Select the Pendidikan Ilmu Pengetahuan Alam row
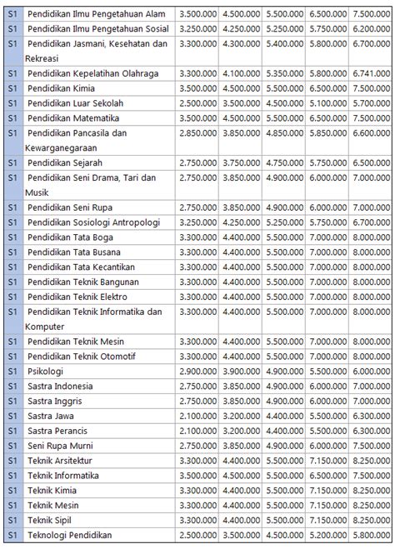This screenshot has width=395, height=549. pyautogui.click(x=197, y=14)
